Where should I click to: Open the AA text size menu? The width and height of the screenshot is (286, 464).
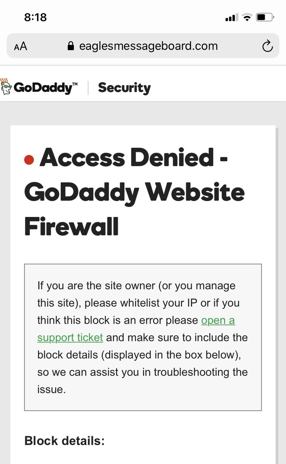20,46
